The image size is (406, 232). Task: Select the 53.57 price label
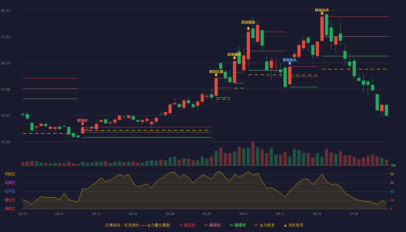coord(6,116)
